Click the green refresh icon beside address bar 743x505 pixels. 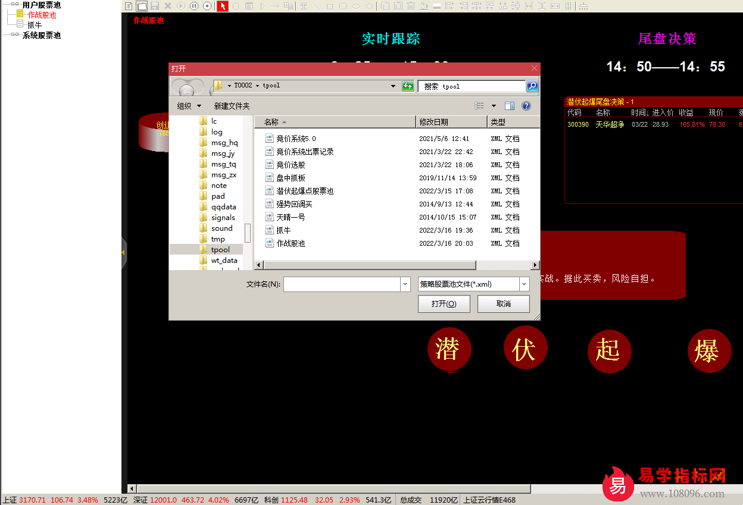[408, 86]
